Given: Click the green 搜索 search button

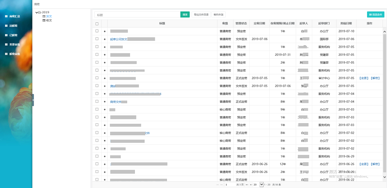Looking at the screenshot, I should click(185, 15).
